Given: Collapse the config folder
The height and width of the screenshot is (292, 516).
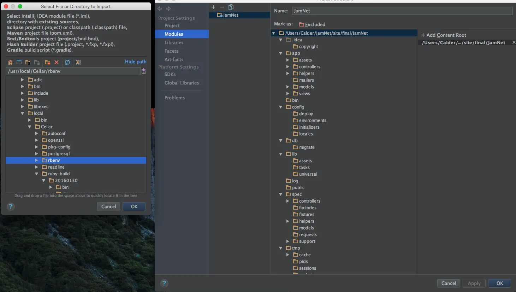Looking at the screenshot, I should [281, 107].
